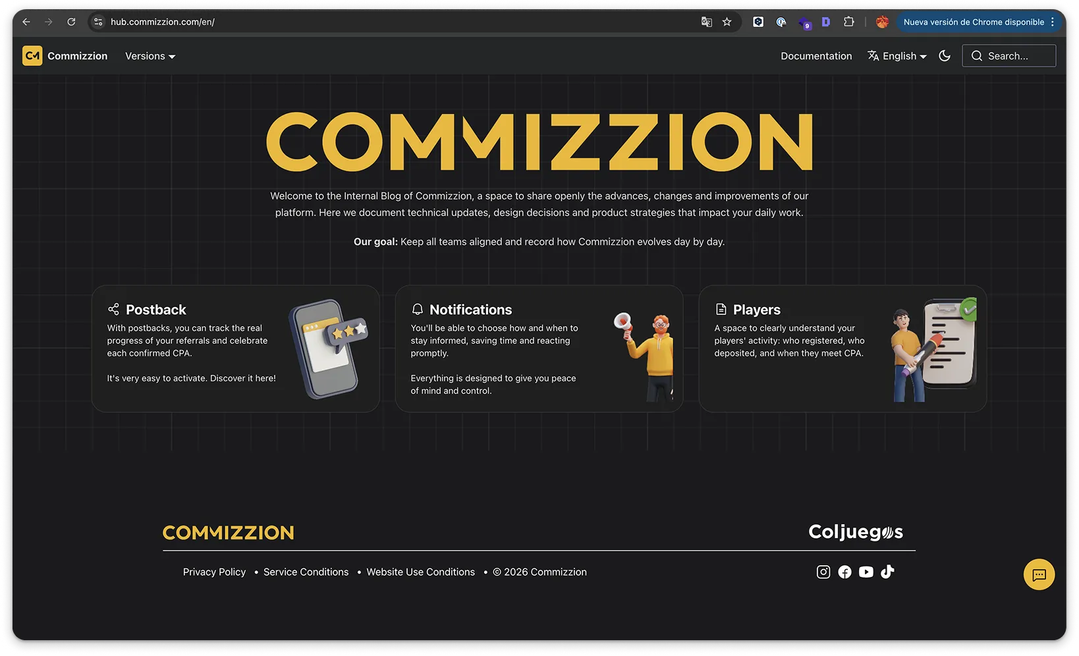Open the Notifications card
Image resolution: width=1079 pixels, height=656 pixels.
pyautogui.click(x=539, y=348)
